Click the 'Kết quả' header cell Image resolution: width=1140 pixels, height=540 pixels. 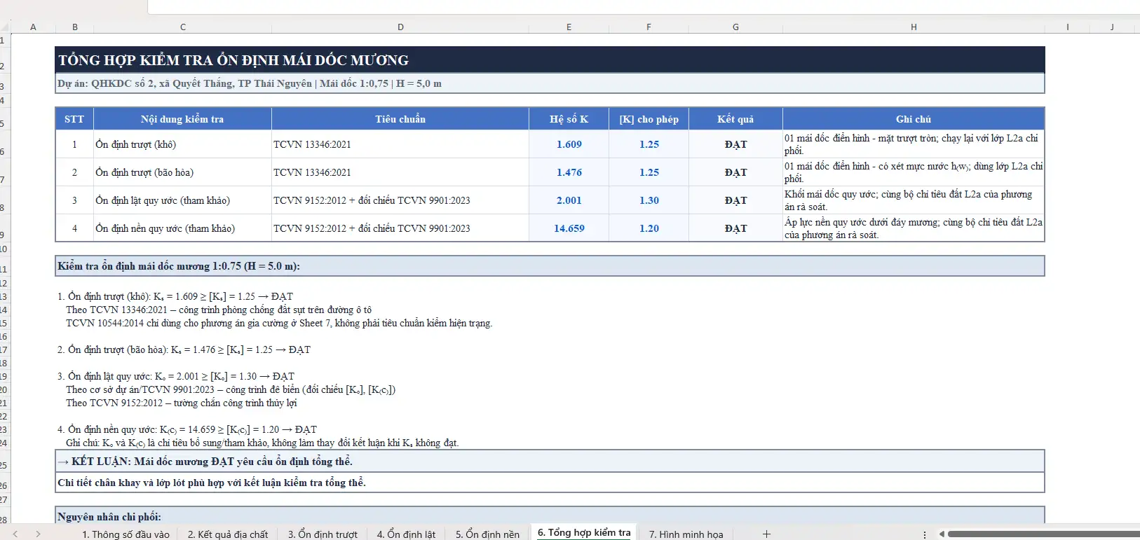(735, 119)
